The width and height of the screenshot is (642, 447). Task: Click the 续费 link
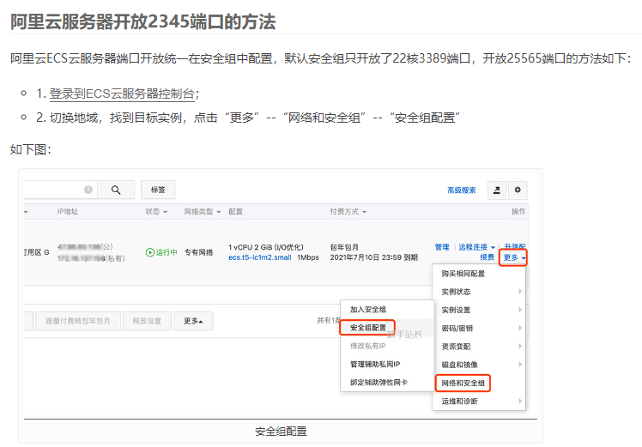coord(488,257)
